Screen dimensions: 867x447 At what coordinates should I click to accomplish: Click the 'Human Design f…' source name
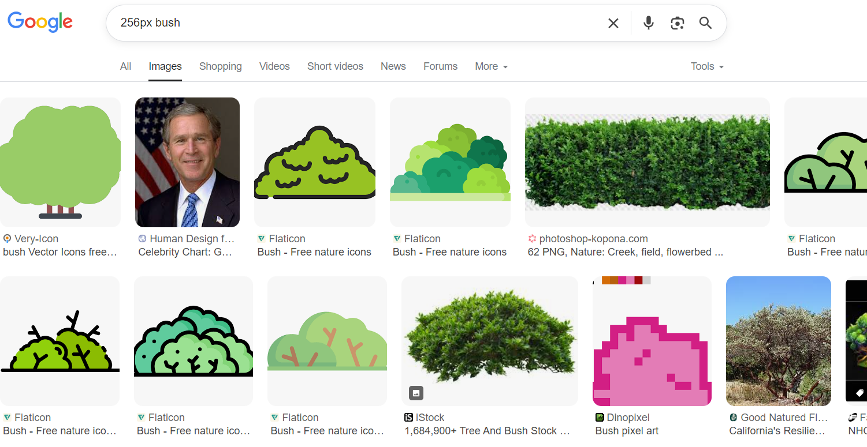coord(192,238)
